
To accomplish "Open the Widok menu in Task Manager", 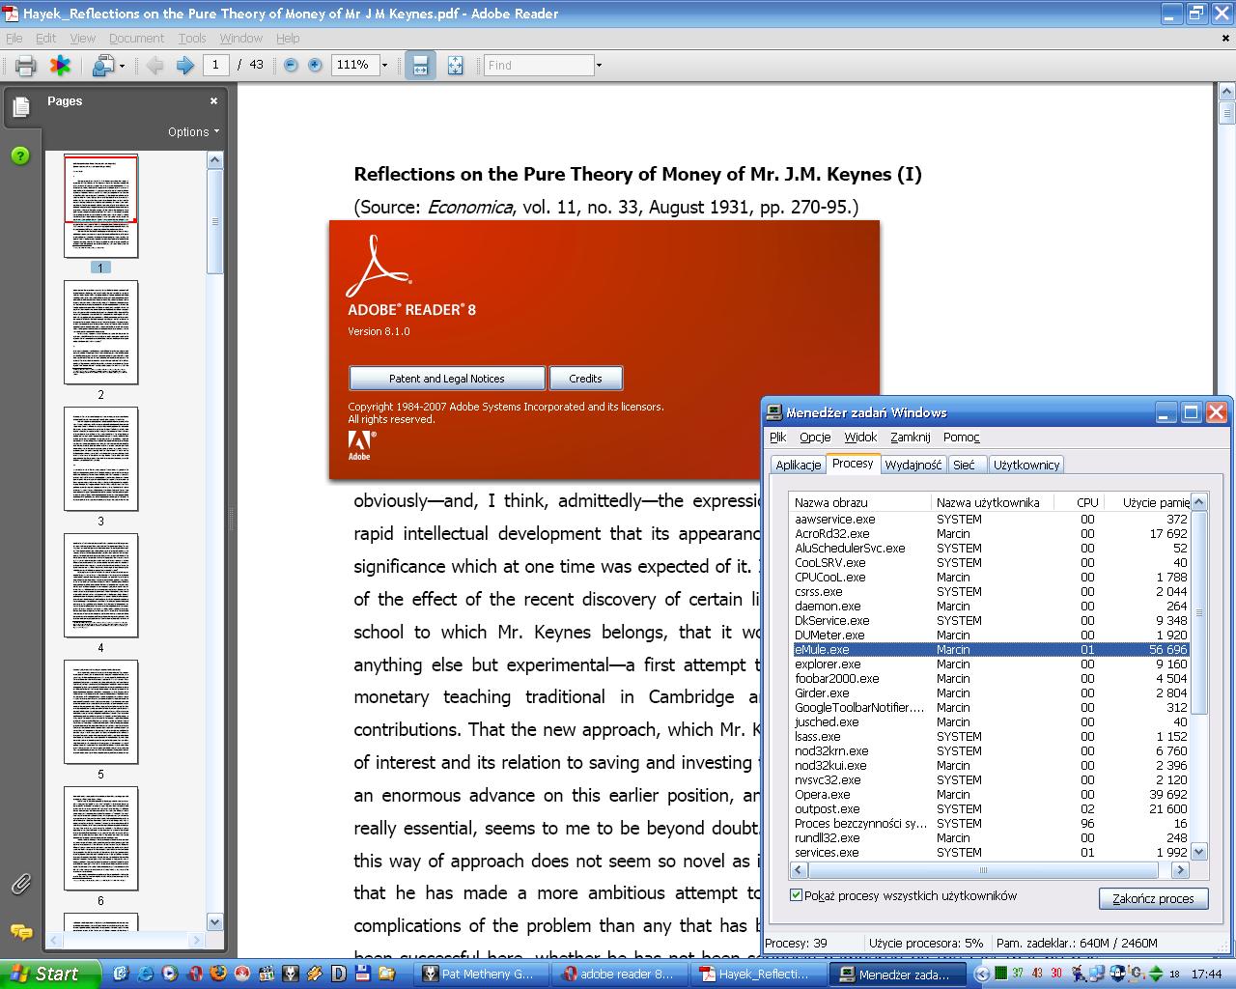I will coord(860,438).
